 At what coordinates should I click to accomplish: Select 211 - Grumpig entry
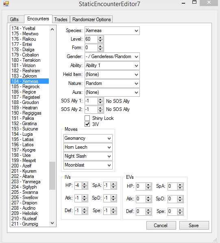point(30,224)
